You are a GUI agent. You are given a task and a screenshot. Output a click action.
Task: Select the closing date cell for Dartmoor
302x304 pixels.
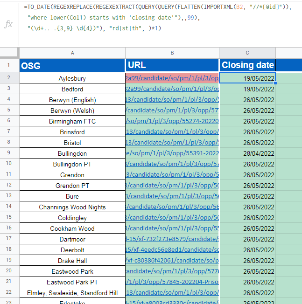(x=247, y=239)
